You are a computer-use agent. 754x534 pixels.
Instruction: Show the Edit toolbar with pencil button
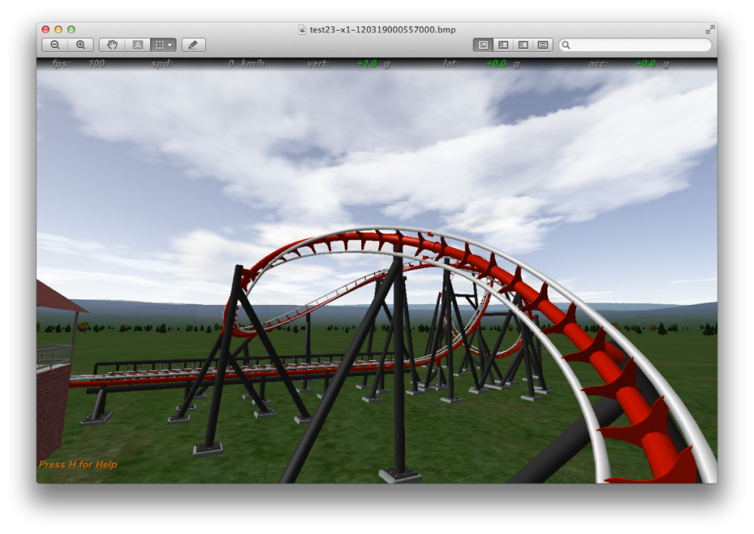click(193, 45)
